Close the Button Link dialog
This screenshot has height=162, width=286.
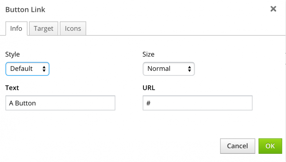pyautogui.click(x=273, y=9)
